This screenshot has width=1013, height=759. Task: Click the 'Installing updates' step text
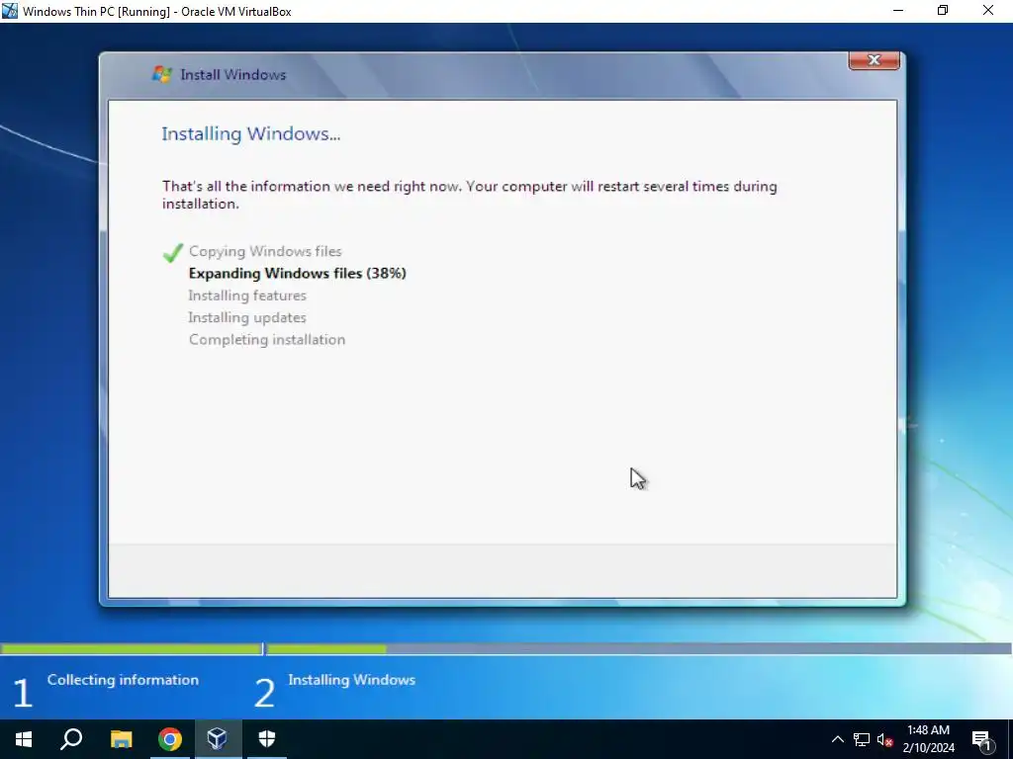tap(247, 317)
